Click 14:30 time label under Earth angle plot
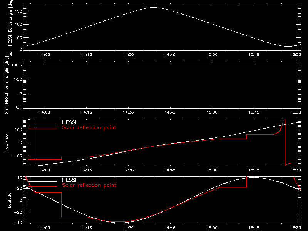Screen dimensions: 308x231 (x=128, y=55)
